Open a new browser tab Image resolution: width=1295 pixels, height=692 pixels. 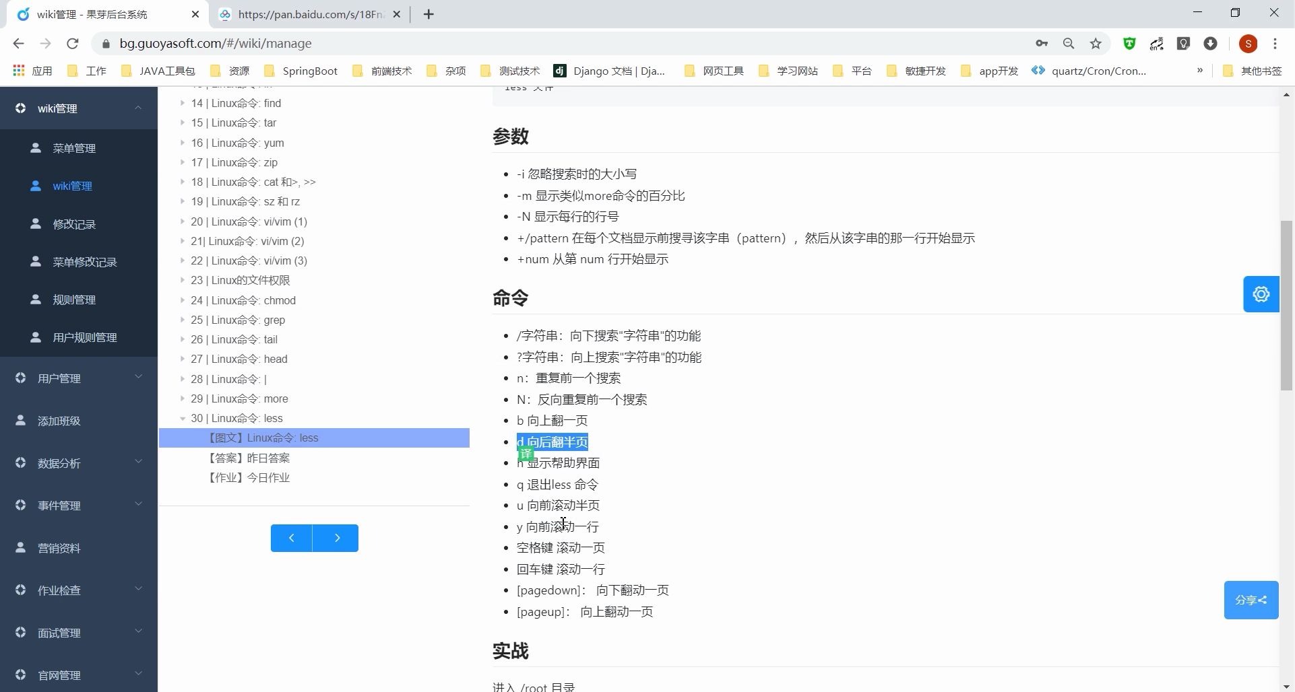pos(429,14)
